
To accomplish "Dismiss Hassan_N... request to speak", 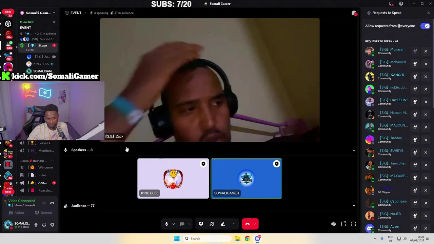I will pyautogui.click(x=426, y=115).
